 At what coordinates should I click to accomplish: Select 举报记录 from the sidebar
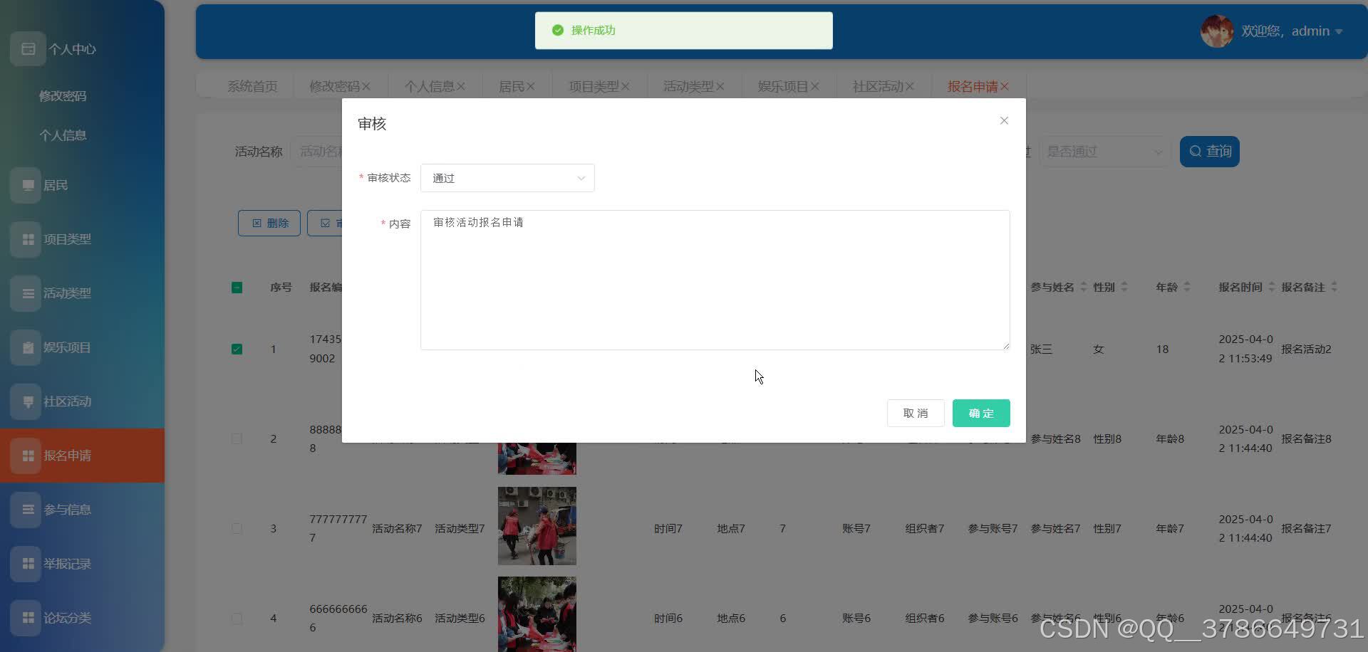tap(68, 563)
